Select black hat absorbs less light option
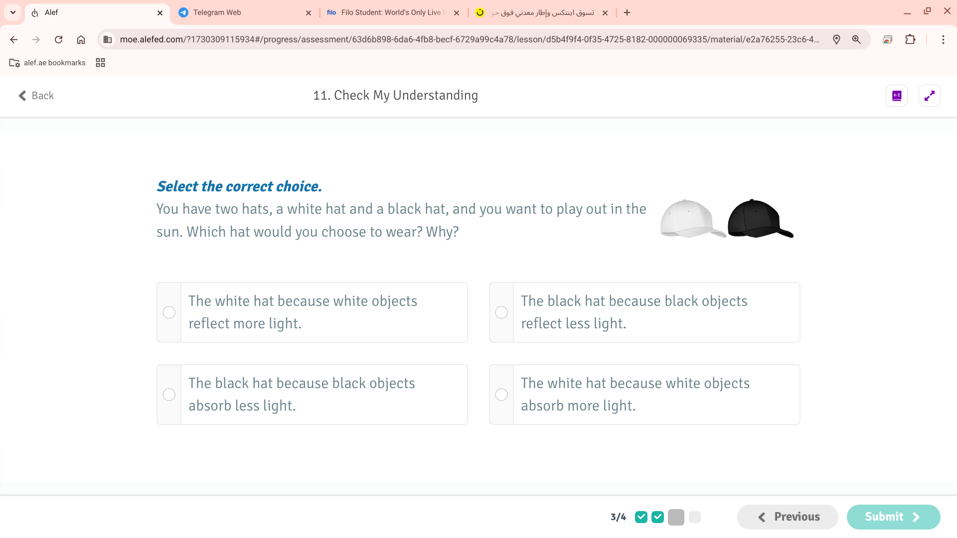The height and width of the screenshot is (538, 957). coord(169,395)
